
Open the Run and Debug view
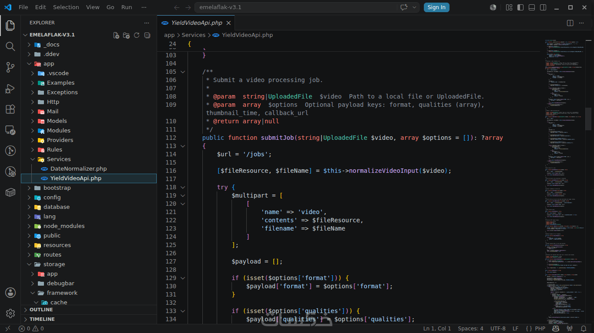click(10, 88)
